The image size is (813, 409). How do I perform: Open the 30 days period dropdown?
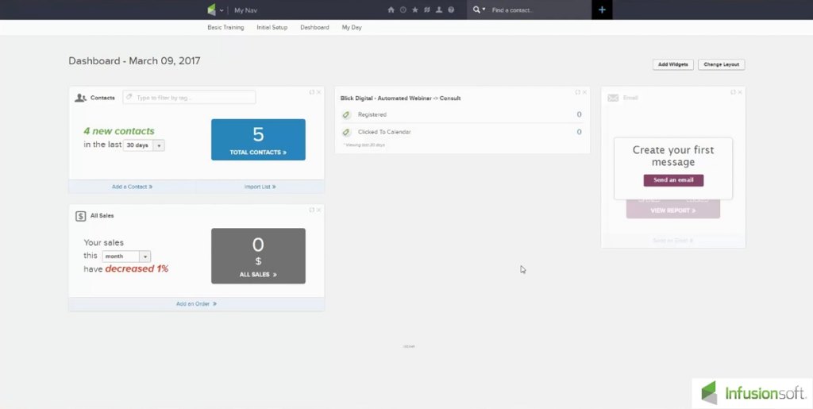point(144,145)
